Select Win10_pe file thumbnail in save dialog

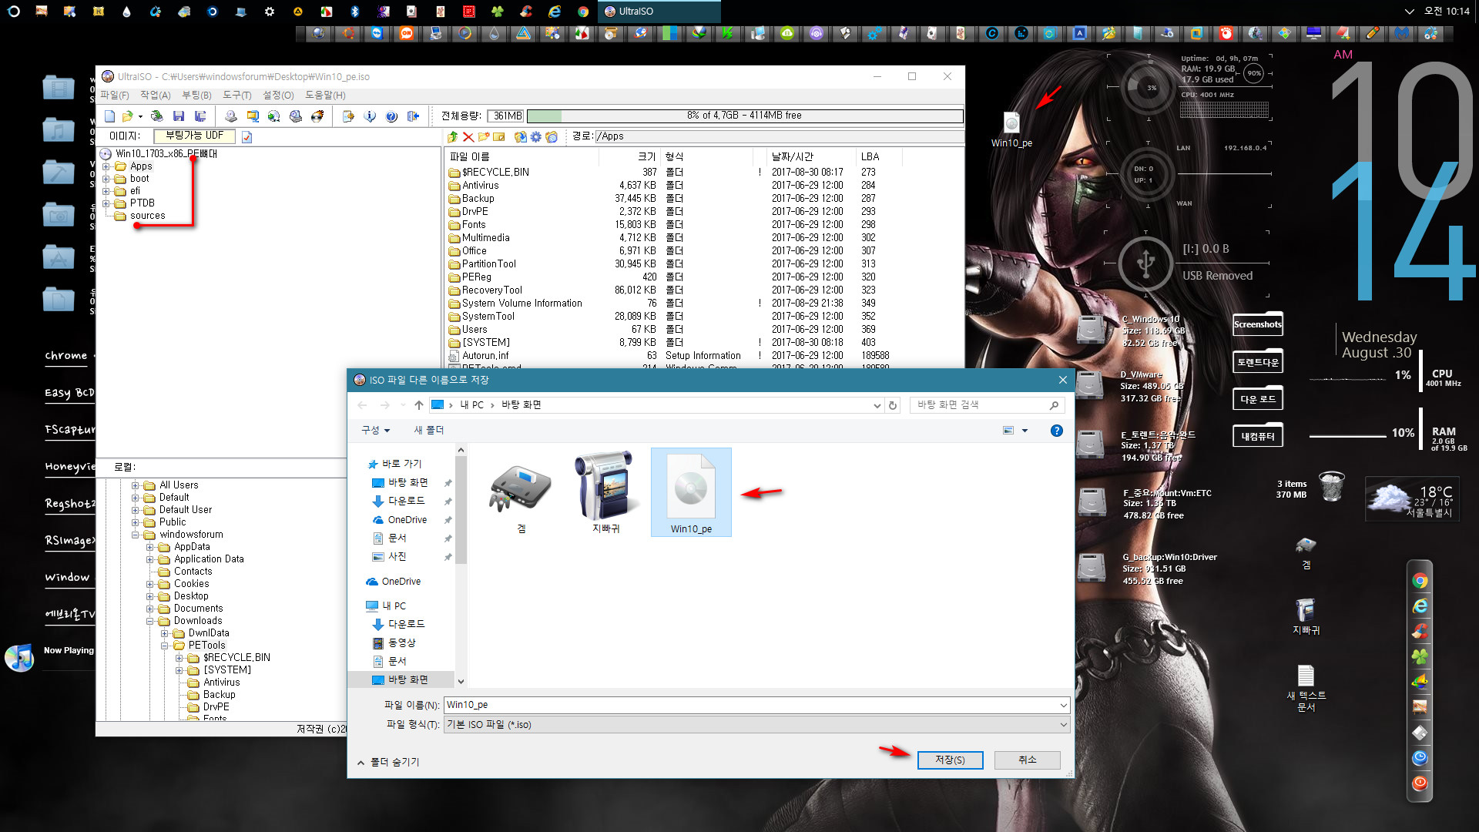691,492
